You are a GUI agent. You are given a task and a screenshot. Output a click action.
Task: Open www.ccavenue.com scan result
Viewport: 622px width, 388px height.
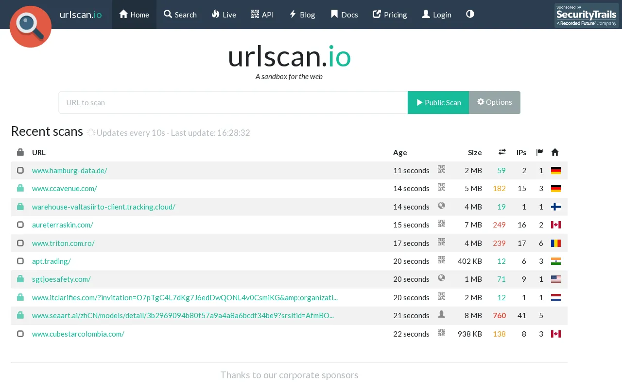point(65,188)
